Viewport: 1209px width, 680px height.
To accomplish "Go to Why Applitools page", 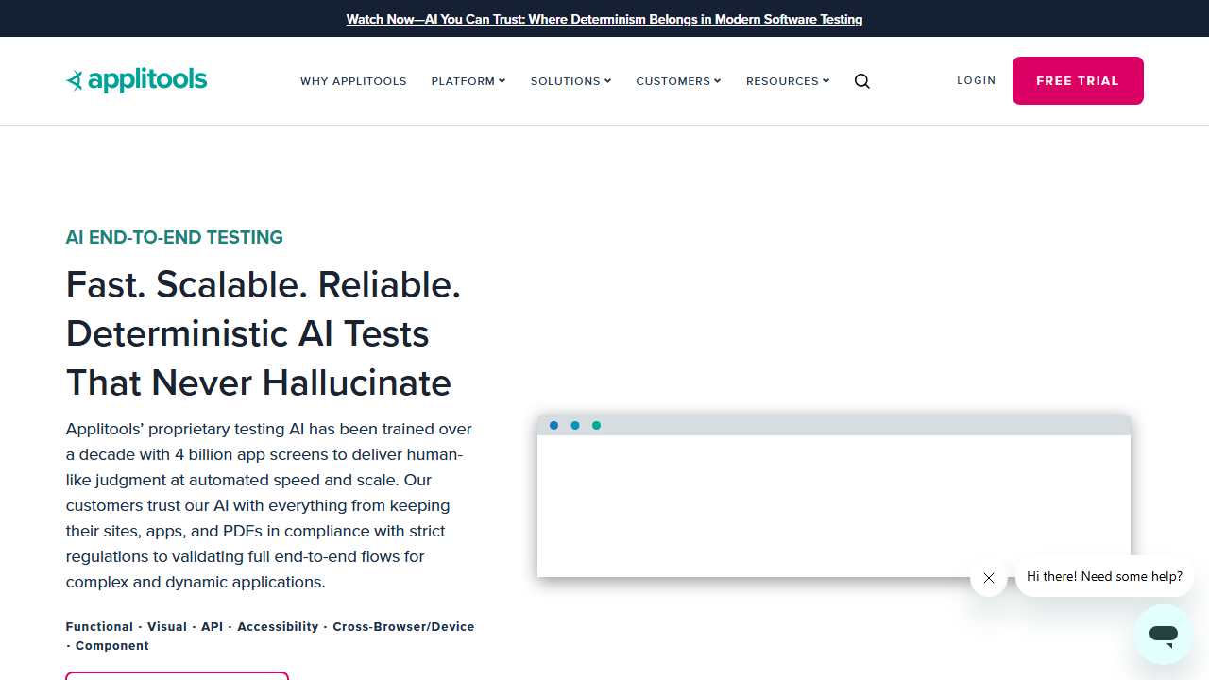I will (353, 81).
